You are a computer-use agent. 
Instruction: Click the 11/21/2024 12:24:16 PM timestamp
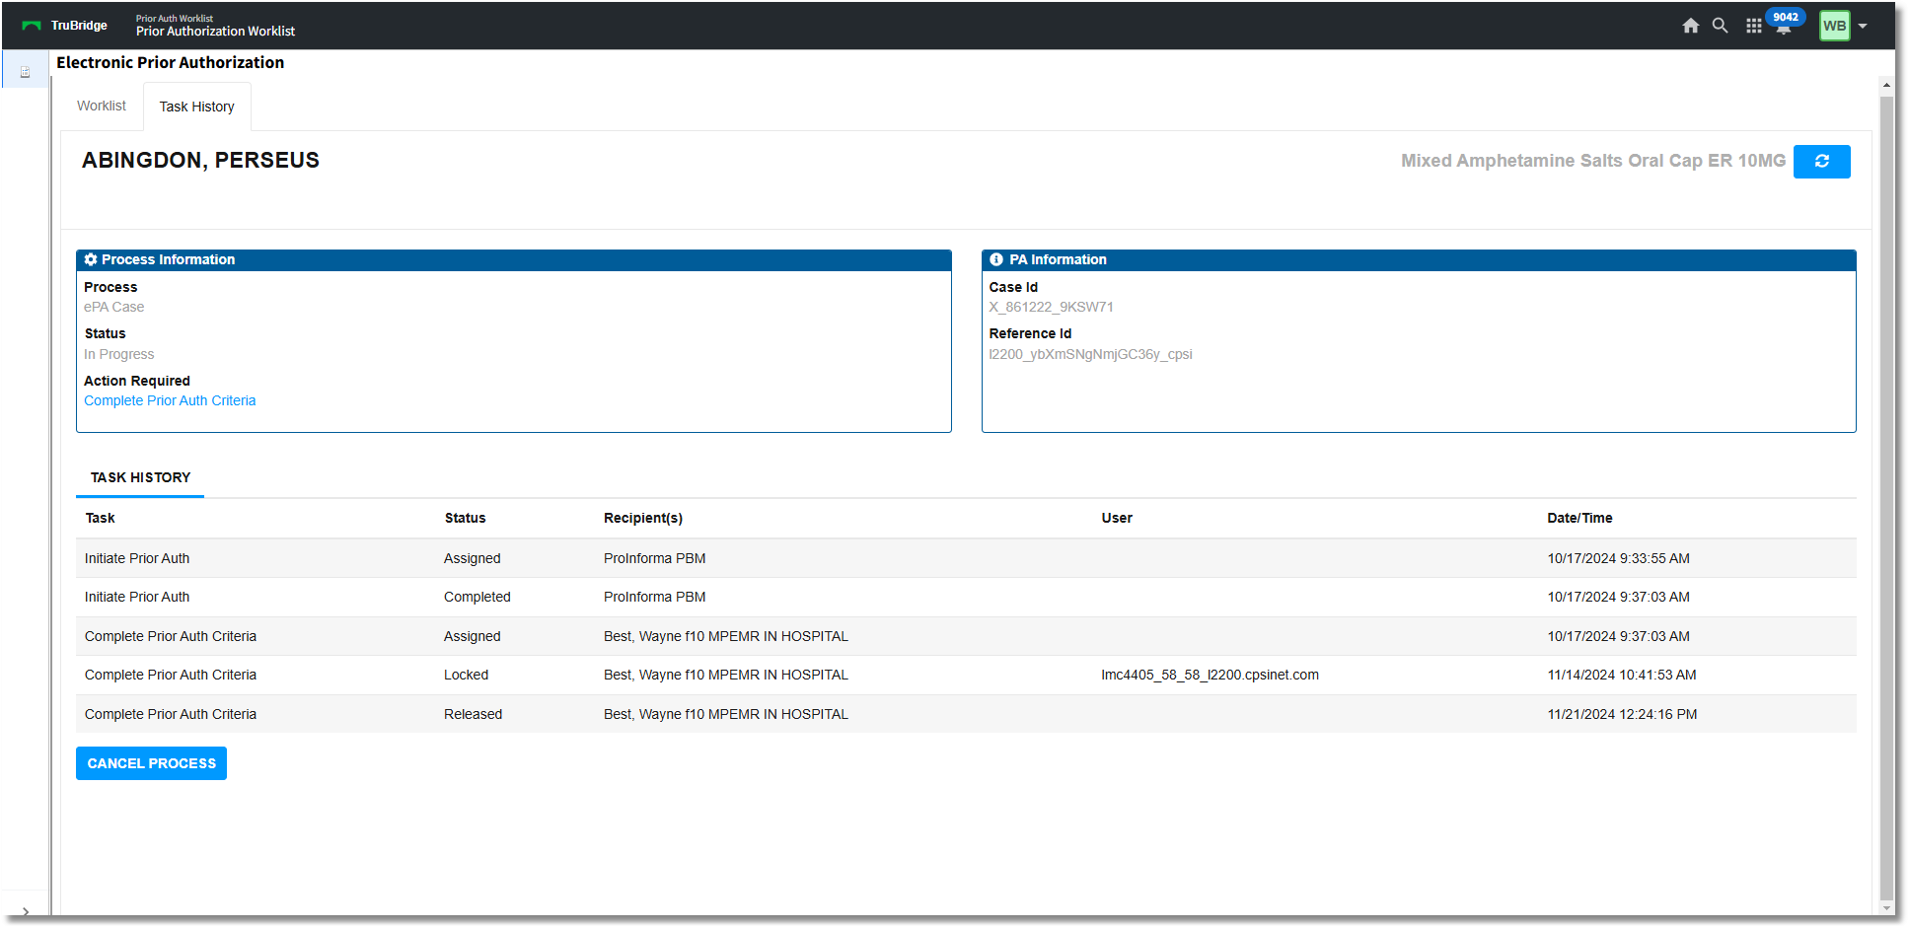pos(1622,714)
